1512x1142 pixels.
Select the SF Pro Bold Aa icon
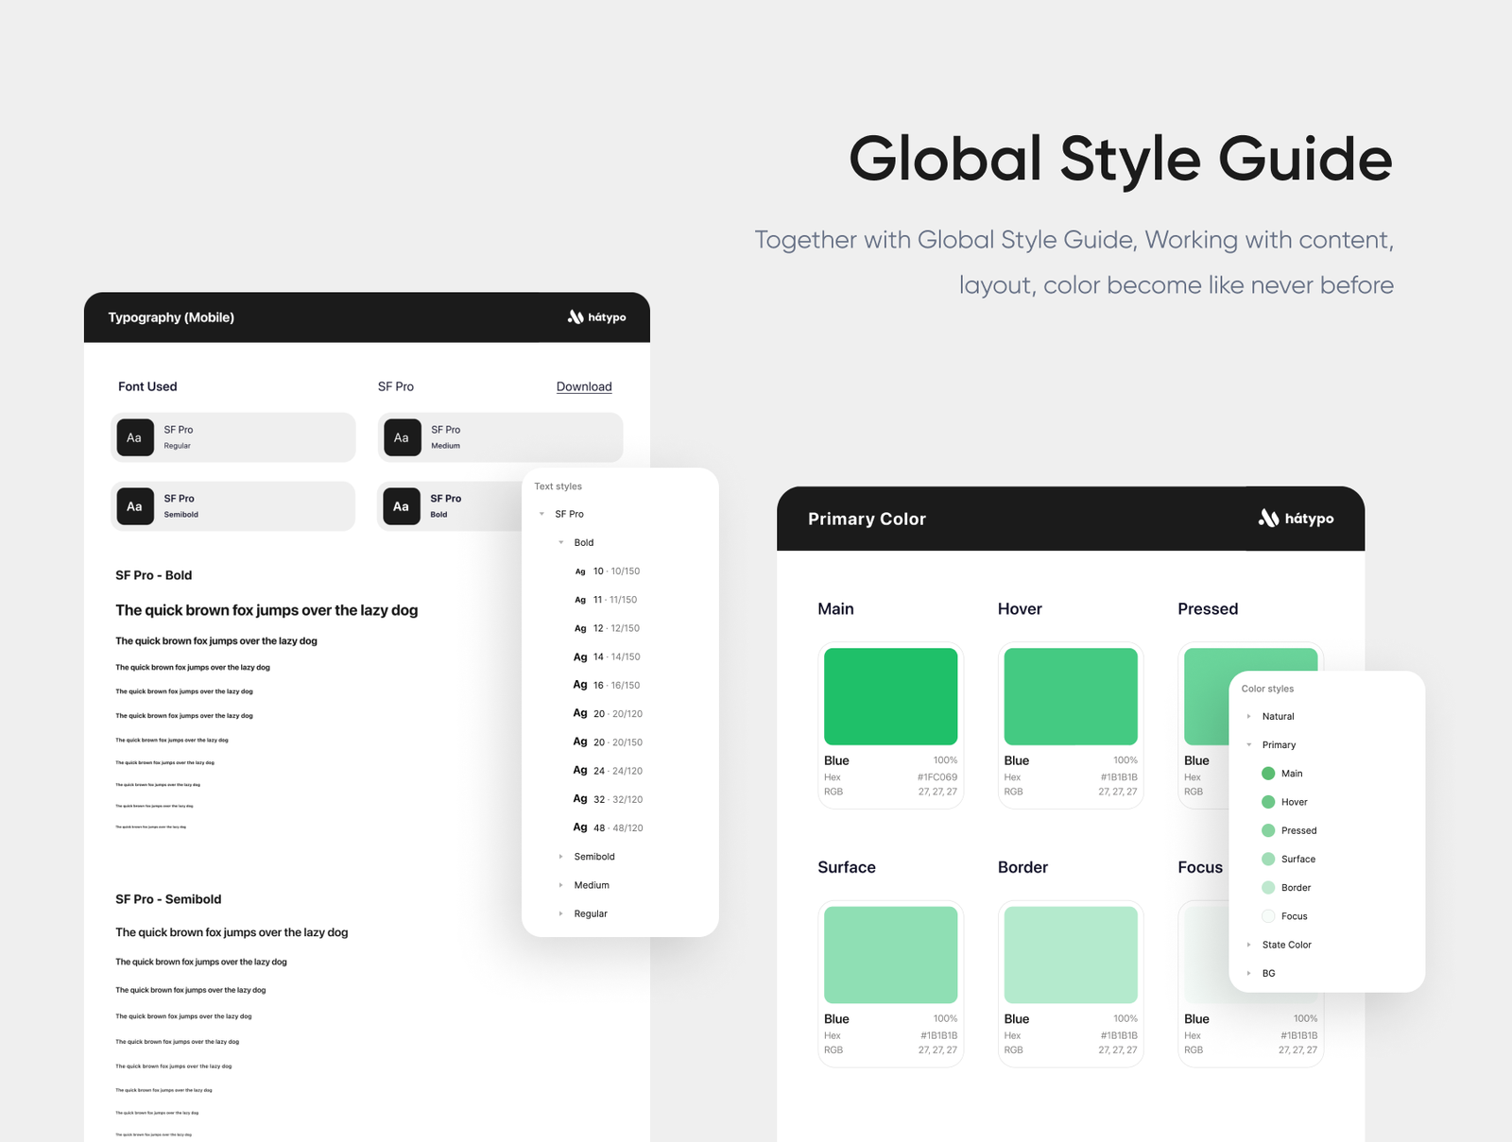[x=401, y=506]
